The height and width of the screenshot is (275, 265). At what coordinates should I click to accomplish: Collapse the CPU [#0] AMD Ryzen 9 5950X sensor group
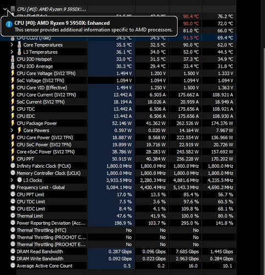pos(5,9)
